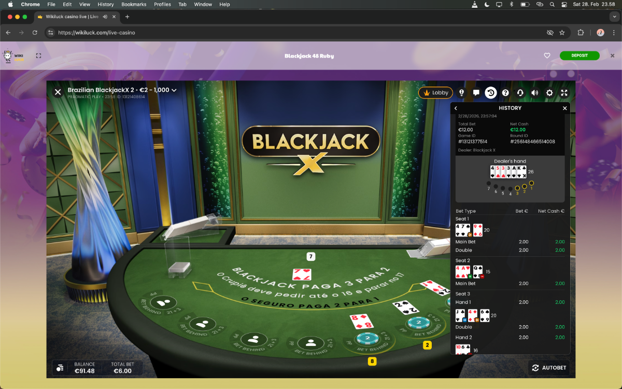This screenshot has height=389, width=622.
Task: Open the tips lightbulb icon
Action: coord(461,93)
